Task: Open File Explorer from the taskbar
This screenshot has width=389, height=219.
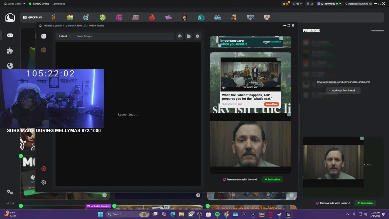Action: 182,214
